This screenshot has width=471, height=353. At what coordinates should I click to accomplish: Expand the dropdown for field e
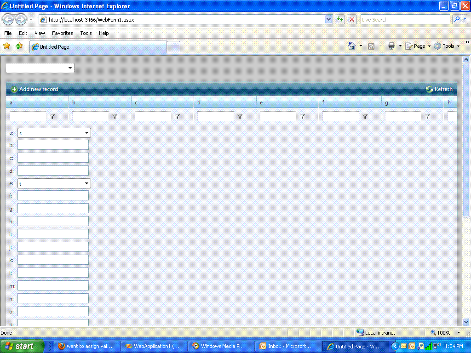coord(86,183)
